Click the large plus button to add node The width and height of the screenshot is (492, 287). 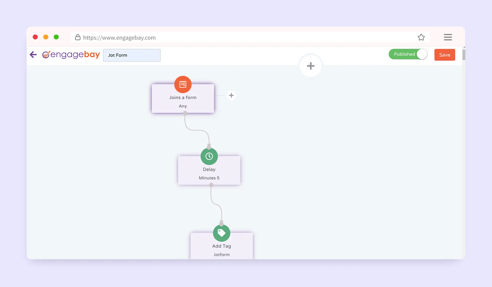311,66
